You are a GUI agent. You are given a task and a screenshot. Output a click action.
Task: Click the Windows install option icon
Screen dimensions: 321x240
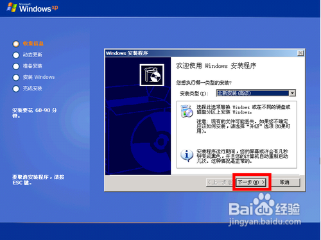coord(187,111)
